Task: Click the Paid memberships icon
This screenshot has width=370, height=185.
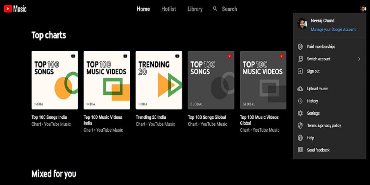Action: [x=300, y=46]
